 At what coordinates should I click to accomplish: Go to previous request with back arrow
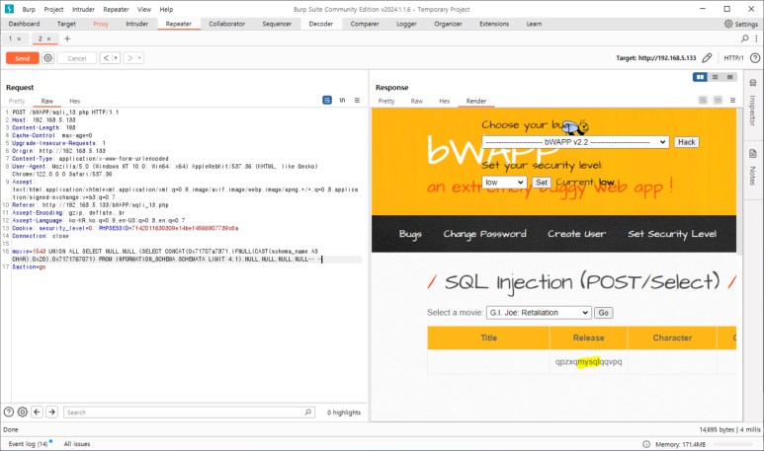point(106,58)
